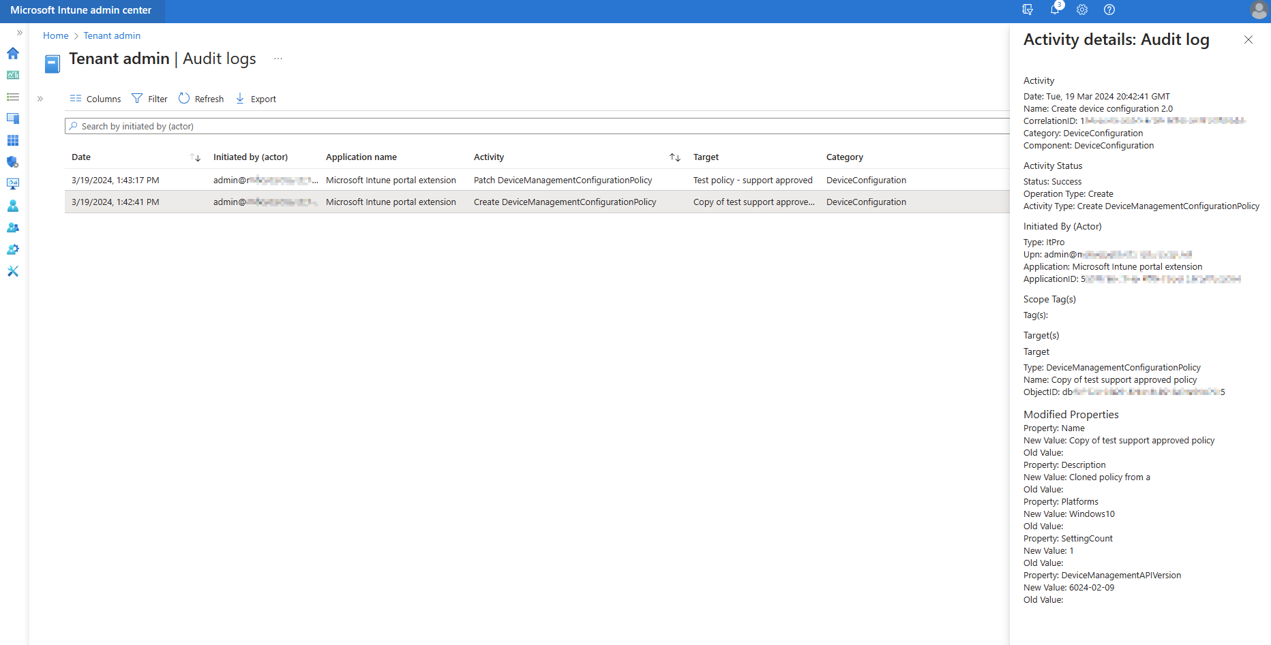1271x645 pixels.
Task: Open the notifications bell in the header
Action: pyautogui.click(x=1056, y=10)
